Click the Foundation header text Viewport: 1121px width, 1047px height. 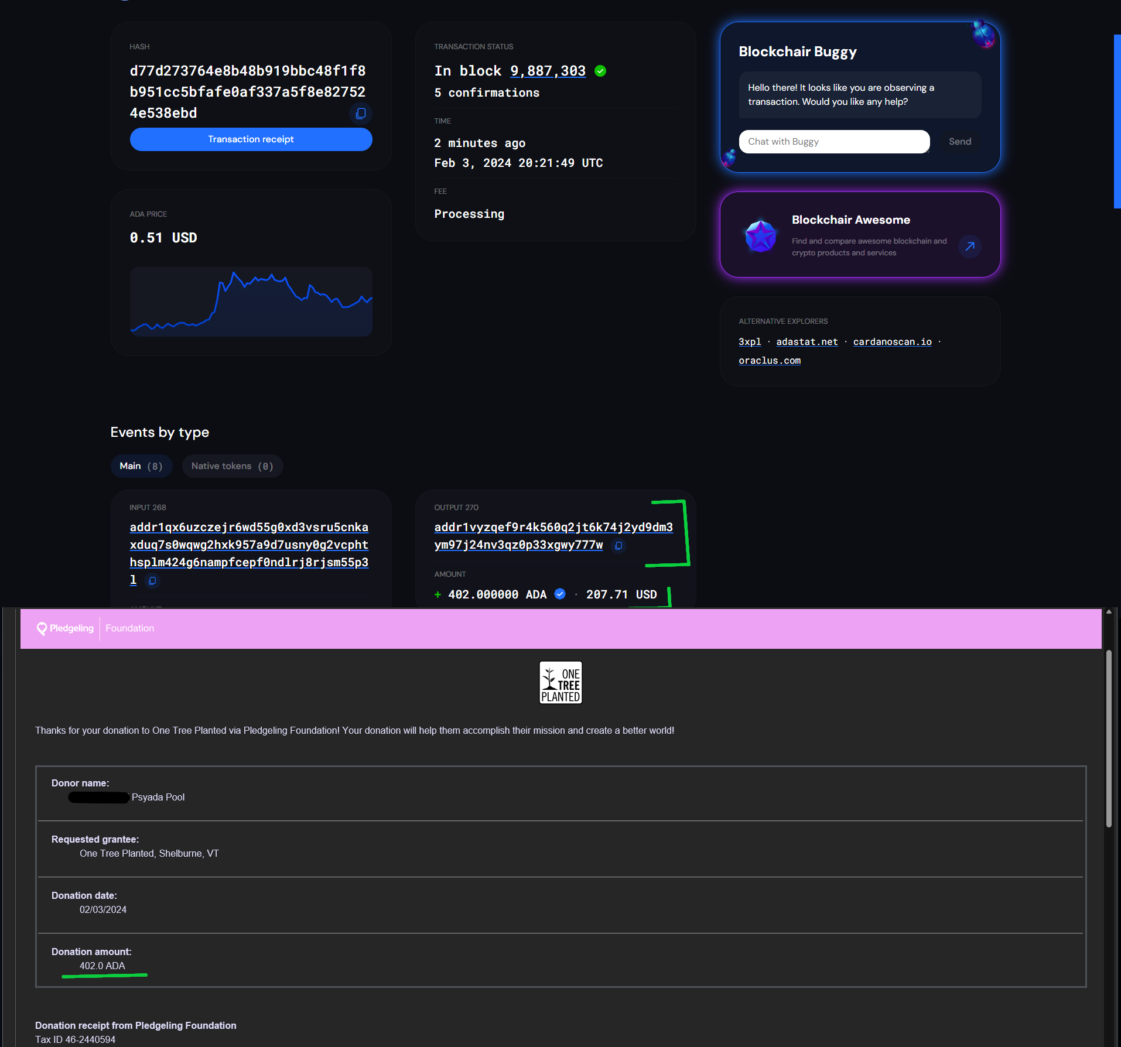click(129, 628)
